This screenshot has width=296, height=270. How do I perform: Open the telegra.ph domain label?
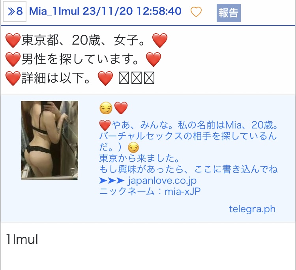252,209
